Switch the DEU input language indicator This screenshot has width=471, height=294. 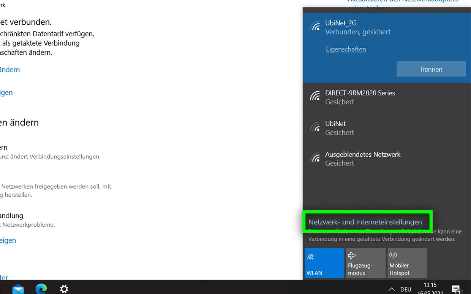tap(406, 289)
